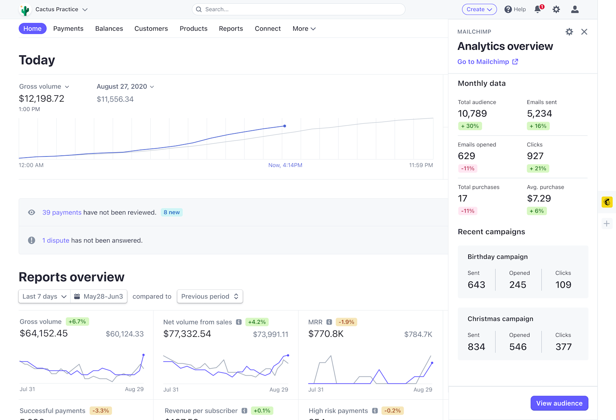Viewport: 616px width, 420px height.
Task: Switch to the Payments tab
Action: click(x=68, y=28)
